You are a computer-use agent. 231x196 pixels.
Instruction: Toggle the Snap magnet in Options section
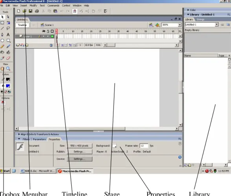pyautogui.click(x=3, y=103)
